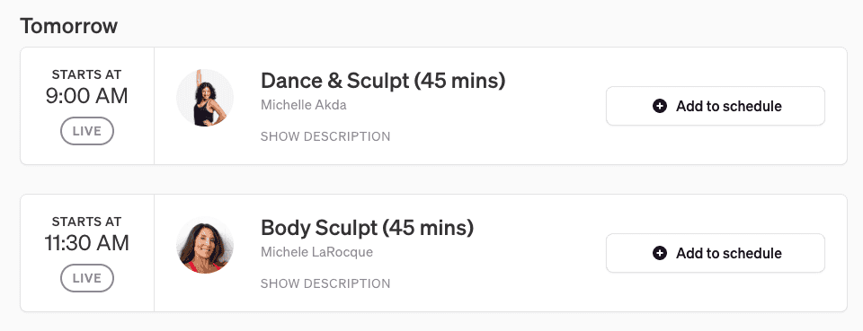
Task: Show description for Dance & Sculpt class
Action: point(325,136)
